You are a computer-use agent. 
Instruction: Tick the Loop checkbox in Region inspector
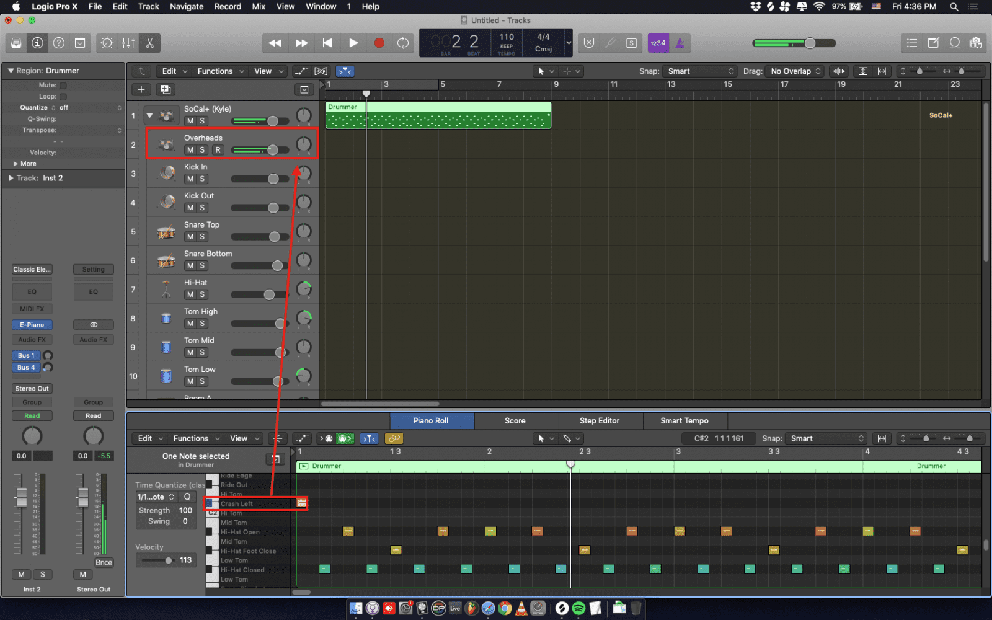coord(63,97)
